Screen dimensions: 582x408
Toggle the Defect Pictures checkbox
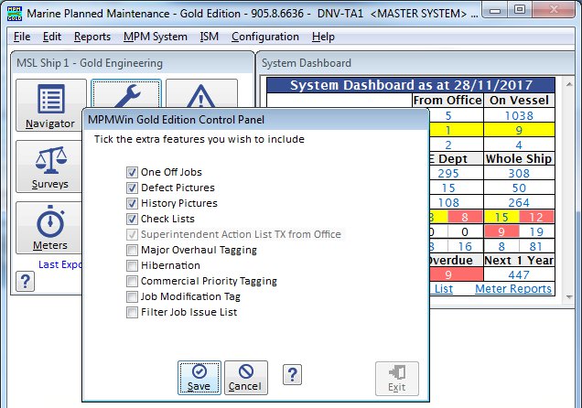132,188
